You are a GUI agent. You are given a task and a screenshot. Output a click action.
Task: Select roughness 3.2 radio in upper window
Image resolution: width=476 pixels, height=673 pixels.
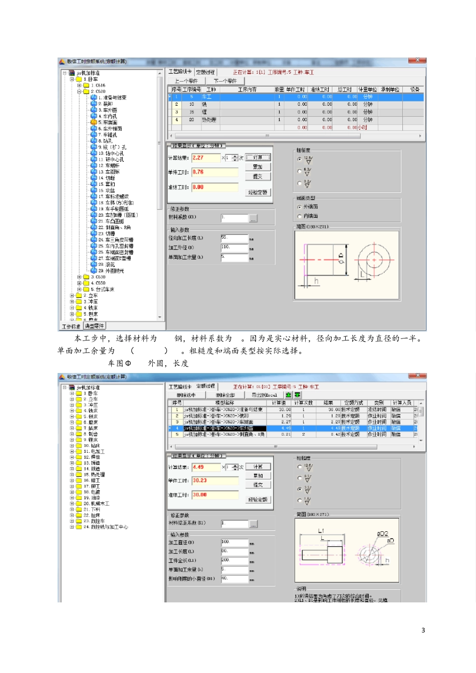pos(300,183)
